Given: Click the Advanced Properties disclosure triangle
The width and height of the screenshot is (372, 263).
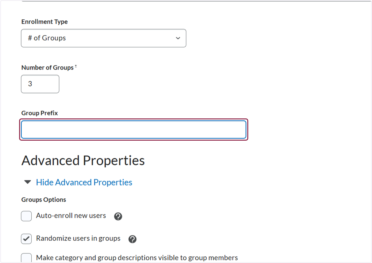Looking at the screenshot, I should pos(28,182).
